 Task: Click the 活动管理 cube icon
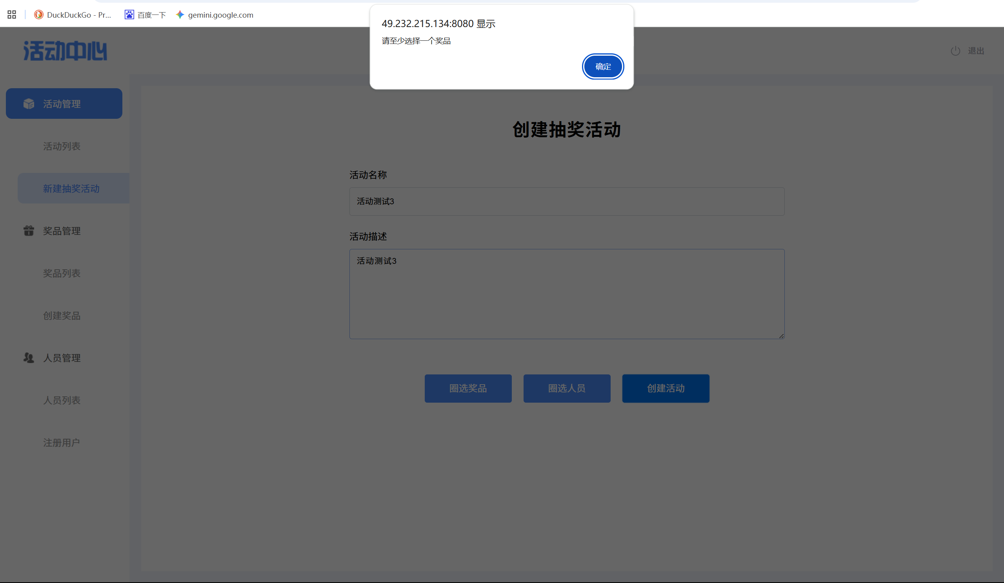(x=29, y=104)
